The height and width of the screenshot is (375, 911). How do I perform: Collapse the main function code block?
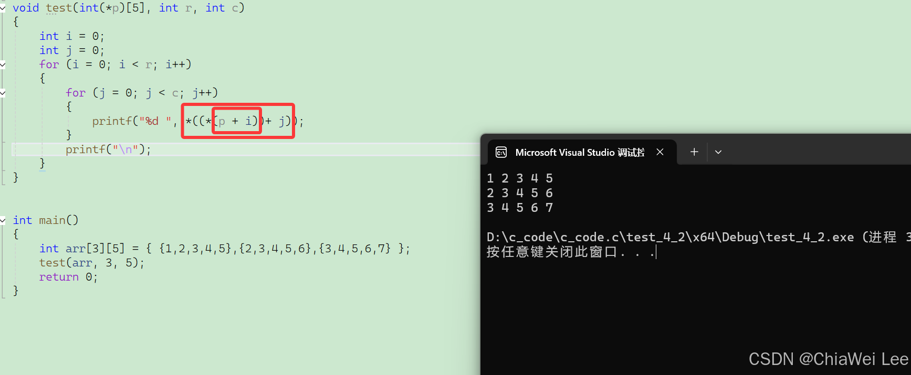pos(3,220)
